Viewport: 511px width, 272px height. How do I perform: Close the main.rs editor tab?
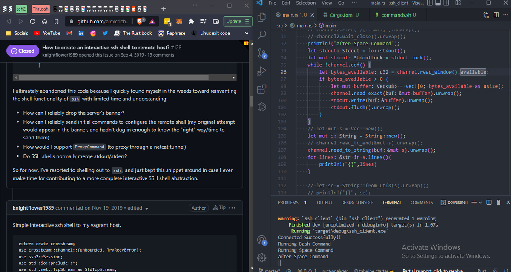click(313, 15)
